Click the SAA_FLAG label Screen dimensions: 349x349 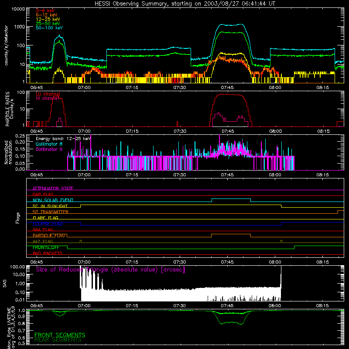(x=43, y=230)
